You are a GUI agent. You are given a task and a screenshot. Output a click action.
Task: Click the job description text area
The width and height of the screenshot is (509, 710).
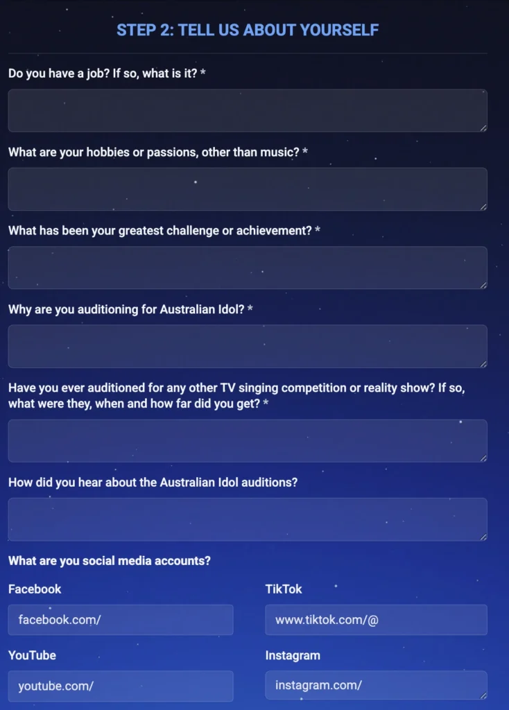click(x=247, y=110)
